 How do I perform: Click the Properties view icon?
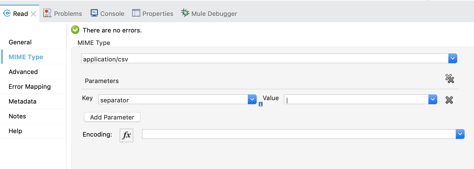pyautogui.click(x=136, y=13)
